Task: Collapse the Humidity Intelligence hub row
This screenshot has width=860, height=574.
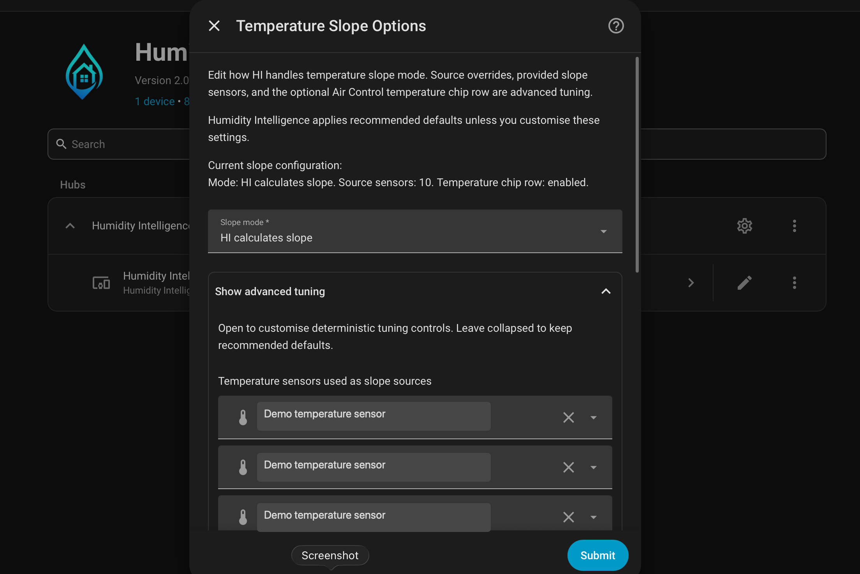Action: click(x=70, y=226)
